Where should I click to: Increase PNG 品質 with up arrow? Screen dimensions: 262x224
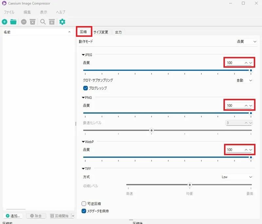[246, 105]
